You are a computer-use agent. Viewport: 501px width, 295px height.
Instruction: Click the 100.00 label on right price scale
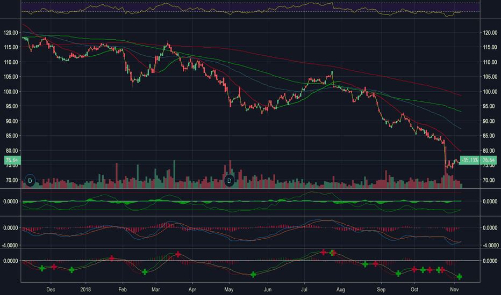[490, 92]
